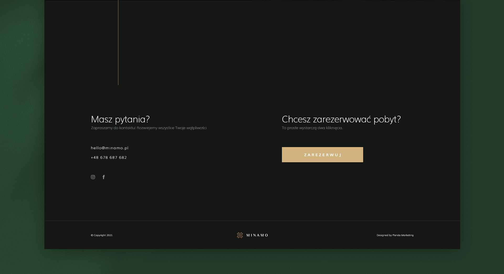The width and height of the screenshot is (504, 274).
Task: Select the 'Chcesz zarezerwować pobyt?' heading
Action: [x=341, y=119]
